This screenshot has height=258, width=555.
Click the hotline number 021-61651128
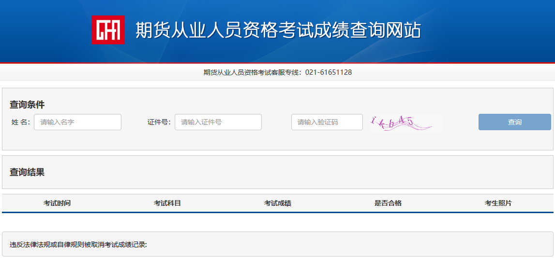coord(329,72)
